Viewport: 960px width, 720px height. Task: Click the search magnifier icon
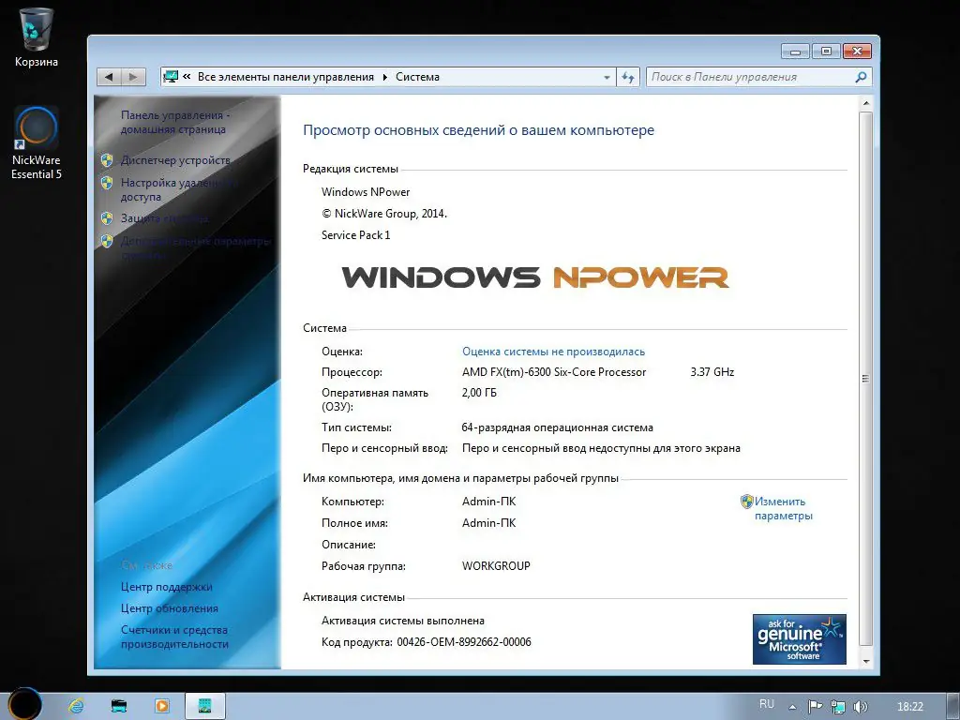coord(861,77)
